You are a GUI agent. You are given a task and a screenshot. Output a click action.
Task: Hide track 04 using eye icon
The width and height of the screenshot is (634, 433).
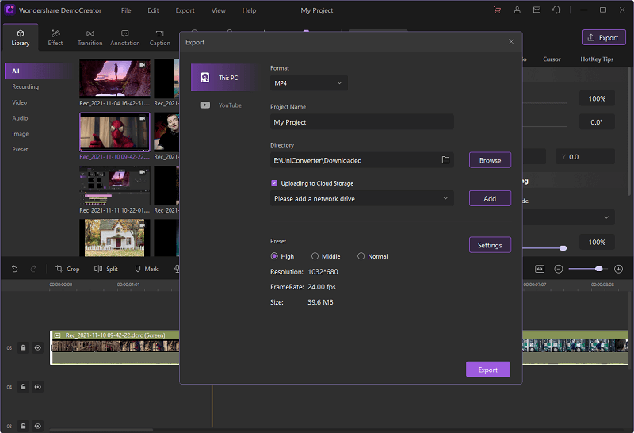coord(36,387)
